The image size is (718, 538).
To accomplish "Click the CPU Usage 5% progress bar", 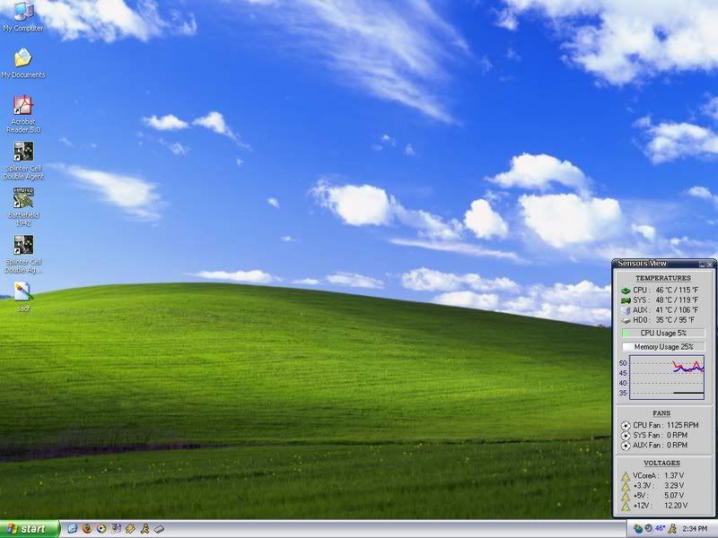I will [662, 334].
